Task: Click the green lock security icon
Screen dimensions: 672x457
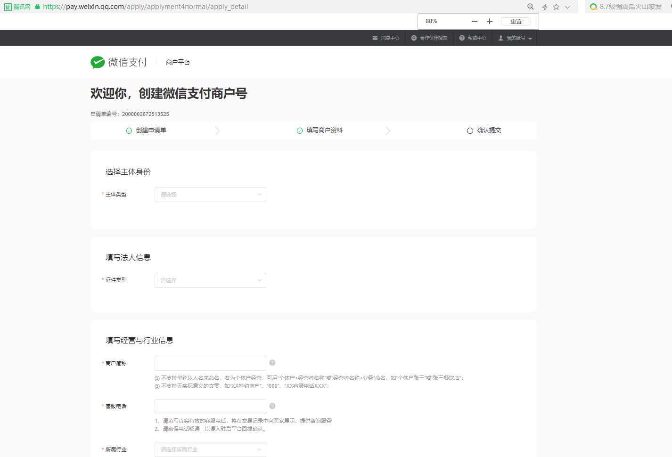Action: pyautogui.click(x=37, y=7)
